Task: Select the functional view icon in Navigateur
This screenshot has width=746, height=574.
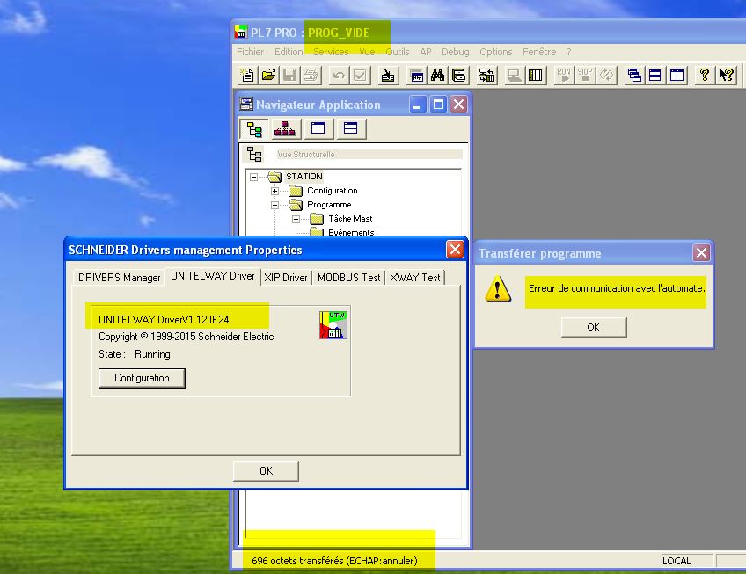Action: click(285, 129)
